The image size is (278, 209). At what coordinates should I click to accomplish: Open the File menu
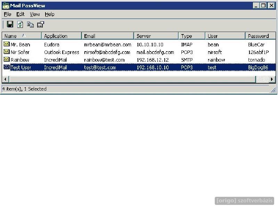8,14
